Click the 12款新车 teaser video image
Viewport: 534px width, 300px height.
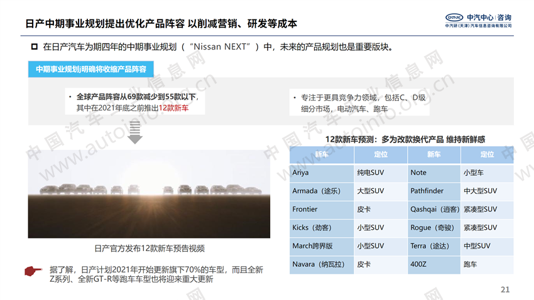pyautogui.click(x=149, y=194)
